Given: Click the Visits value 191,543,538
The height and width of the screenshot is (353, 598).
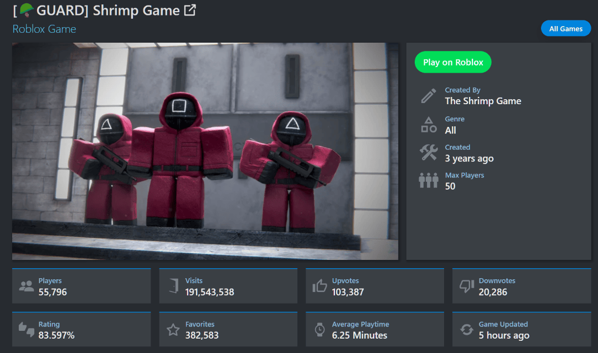Looking at the screenshot, I should [x=210, y=293].
